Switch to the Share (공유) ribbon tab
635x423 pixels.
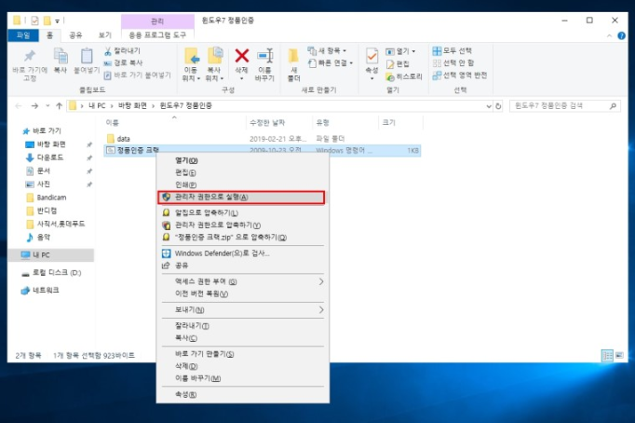75,35
